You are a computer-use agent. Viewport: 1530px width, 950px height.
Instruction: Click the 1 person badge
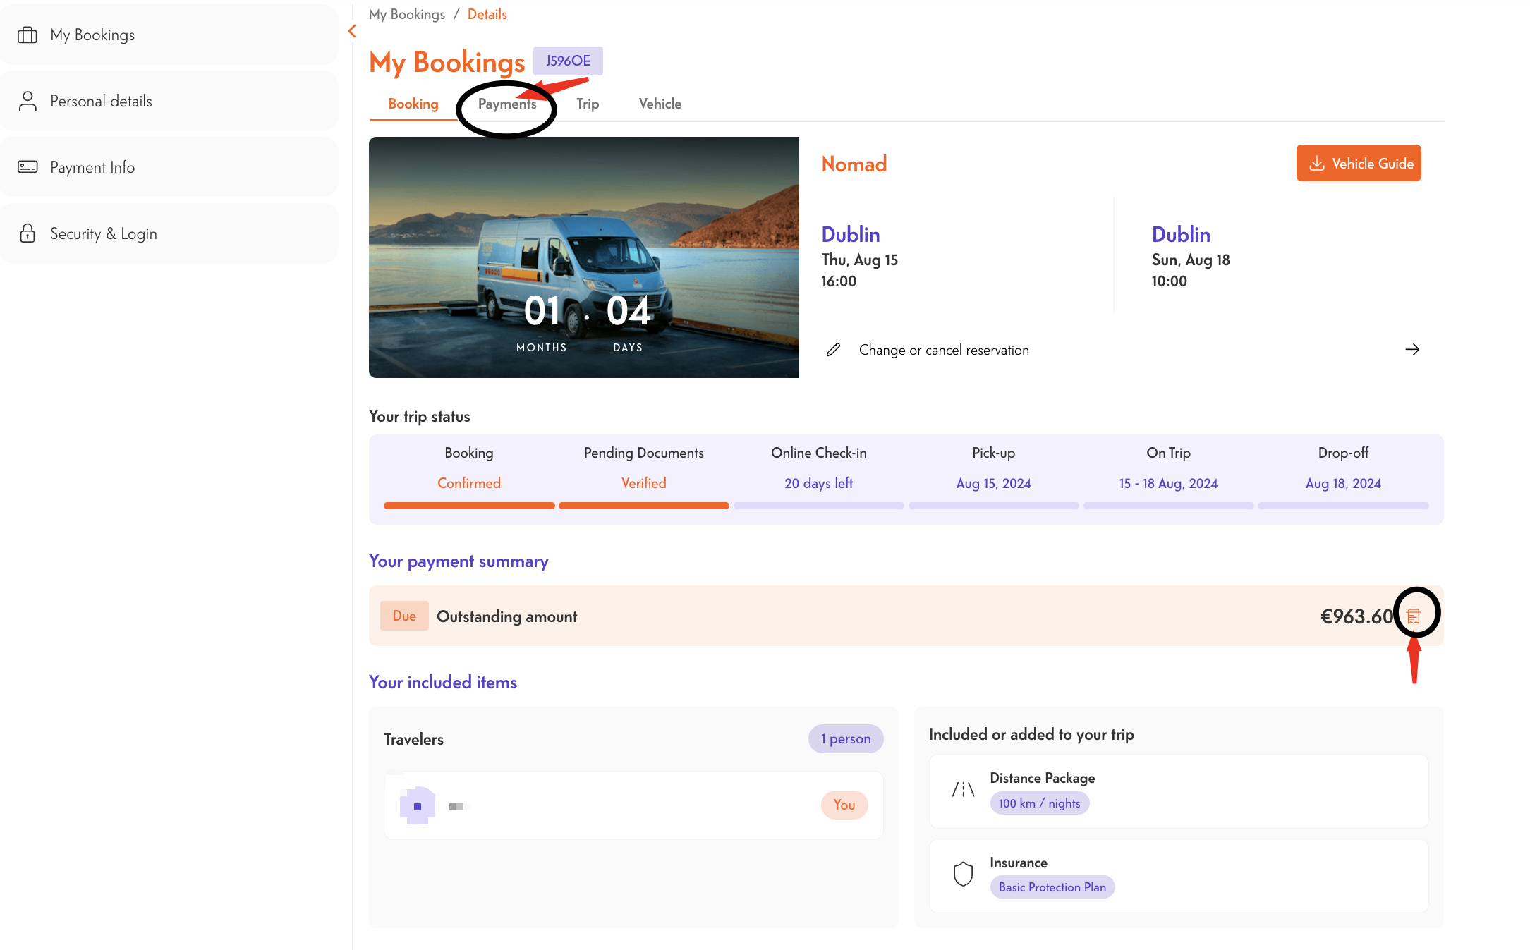click(846, 739)
